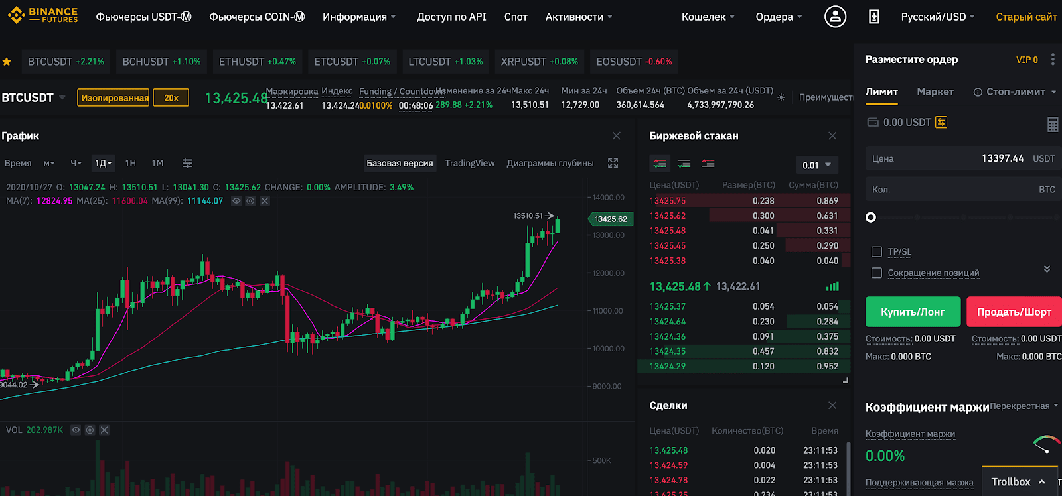Open the user profile account icon
The height and width of the screenshot is (496, 1062).
835,17
